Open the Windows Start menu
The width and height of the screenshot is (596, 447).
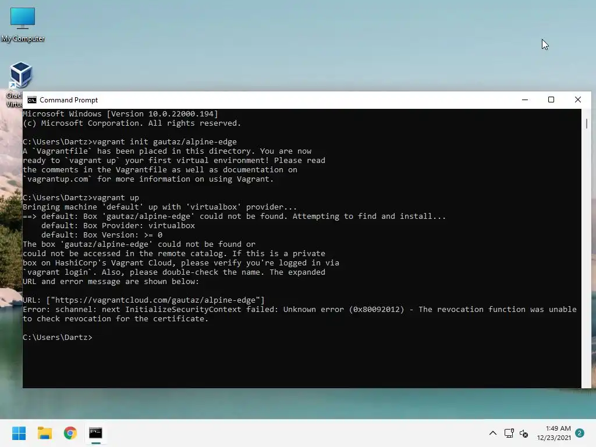[x=19, y=433]
